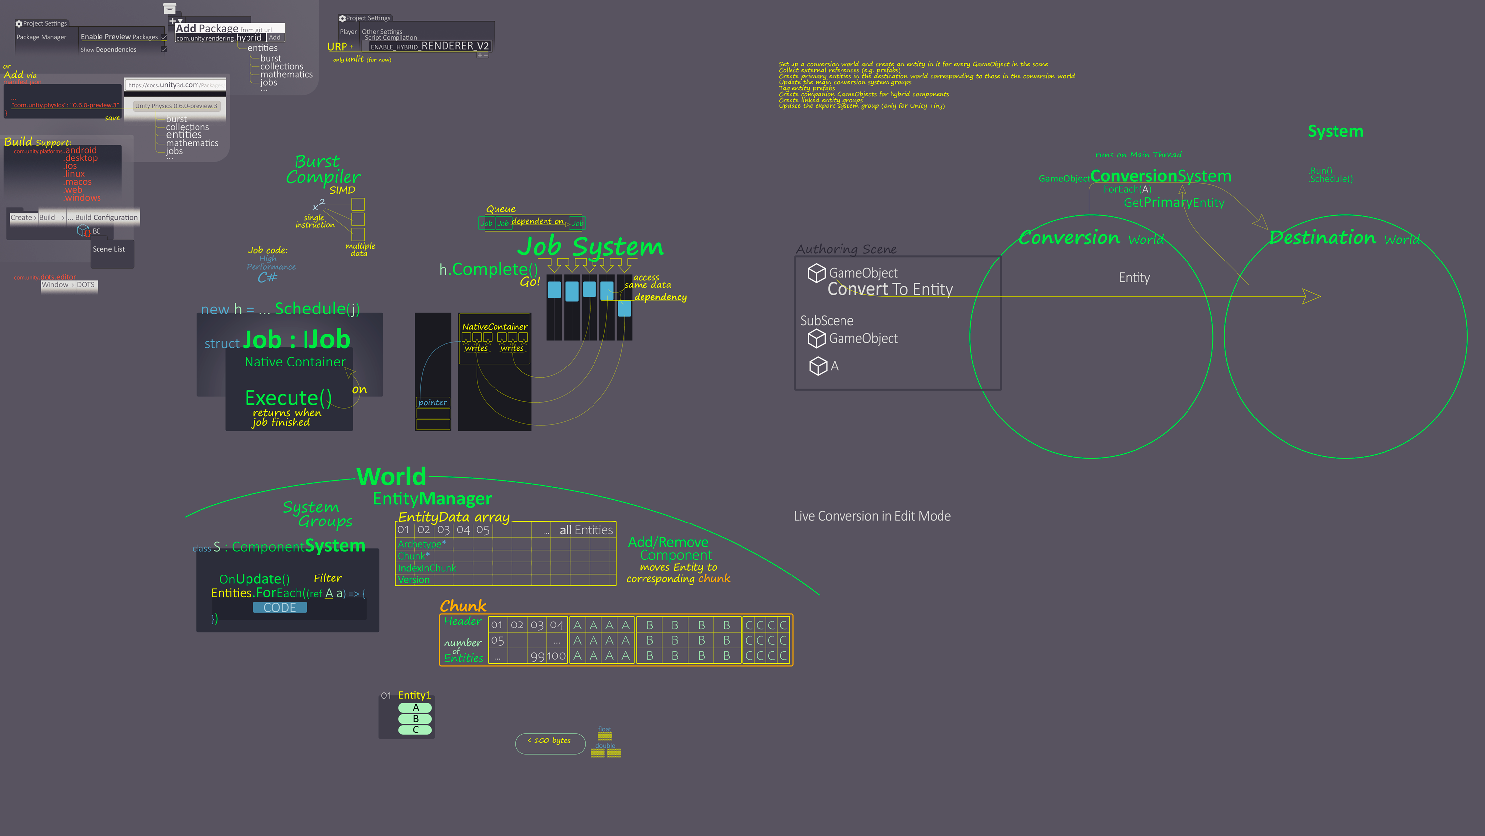The height and width of the screenshot is (836, 1485).
Task: Open the Create menu item
Action: click(x=21, y=218)
